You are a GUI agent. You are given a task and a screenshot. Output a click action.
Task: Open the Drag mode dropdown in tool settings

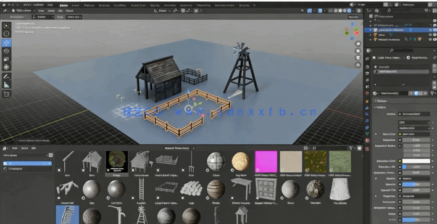(74, 17)
